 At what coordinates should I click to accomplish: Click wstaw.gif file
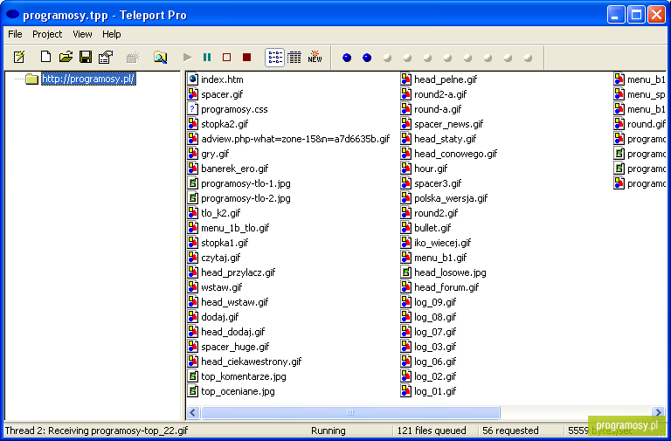222,287
